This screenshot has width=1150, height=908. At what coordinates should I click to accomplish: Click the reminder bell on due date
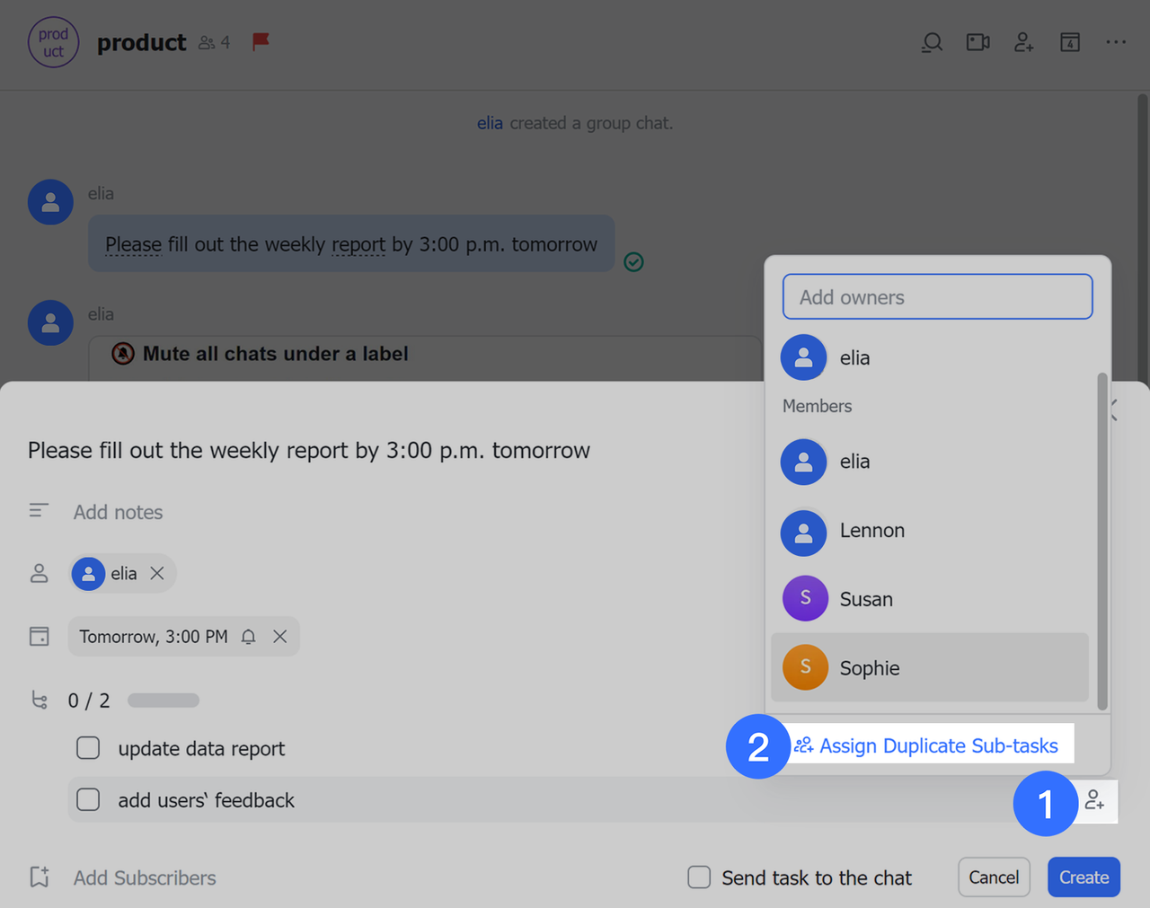pyautogui.click(x=249, y=637)
